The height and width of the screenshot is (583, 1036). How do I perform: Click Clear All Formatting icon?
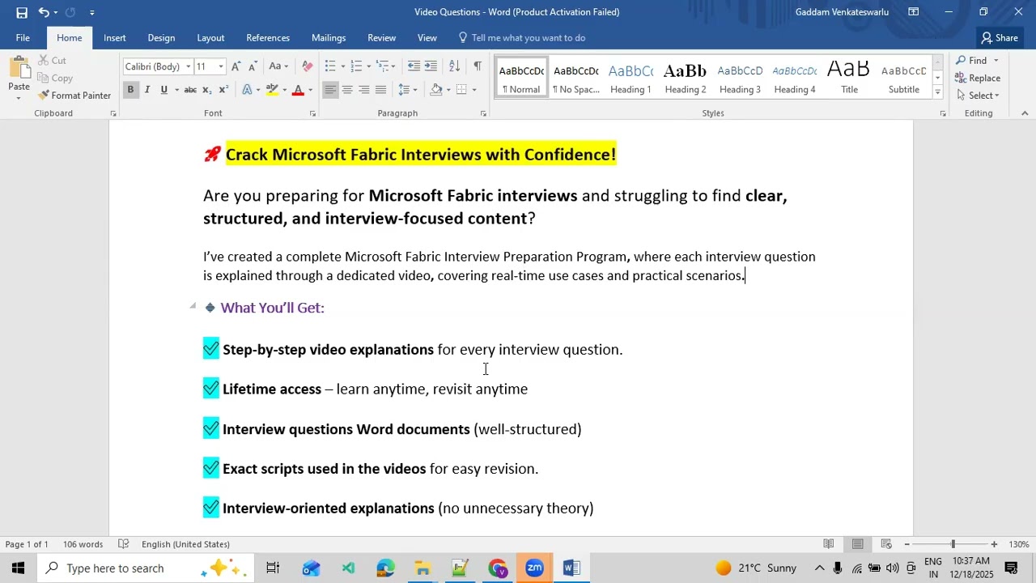click(307, 66)
